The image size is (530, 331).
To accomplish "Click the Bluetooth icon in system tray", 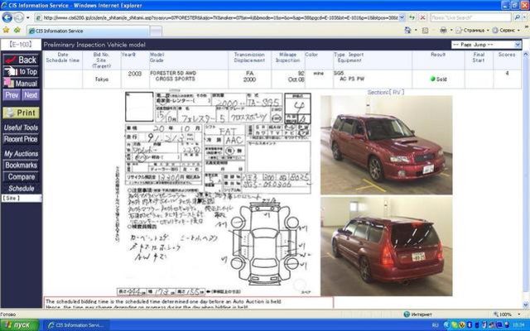I will tap(469, 325).
